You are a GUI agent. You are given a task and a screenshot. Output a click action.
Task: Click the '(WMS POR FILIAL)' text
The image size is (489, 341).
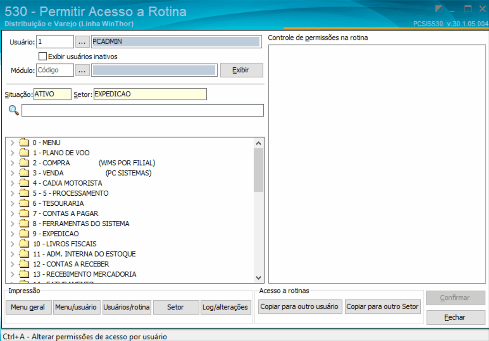click(x=127, y=163)
